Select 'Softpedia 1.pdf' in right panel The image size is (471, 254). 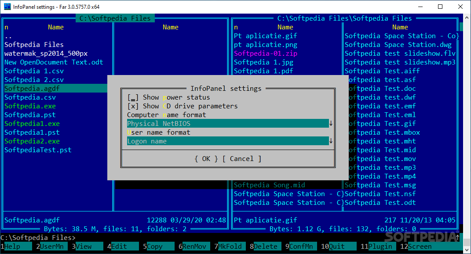(263, 71)
